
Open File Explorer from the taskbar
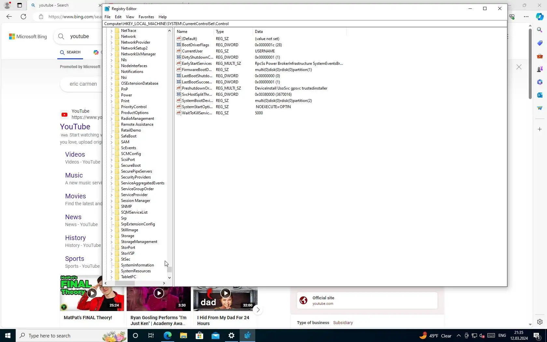click(x=183, y=335)
